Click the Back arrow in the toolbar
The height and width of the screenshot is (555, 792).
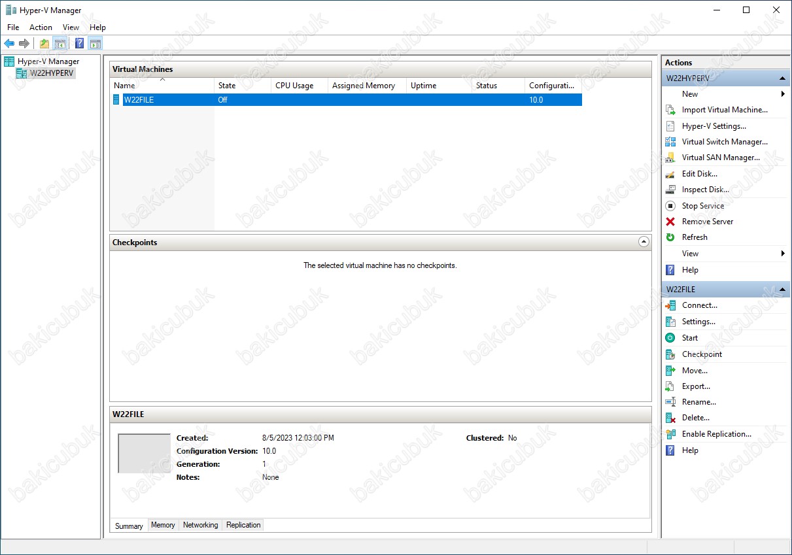9,44
